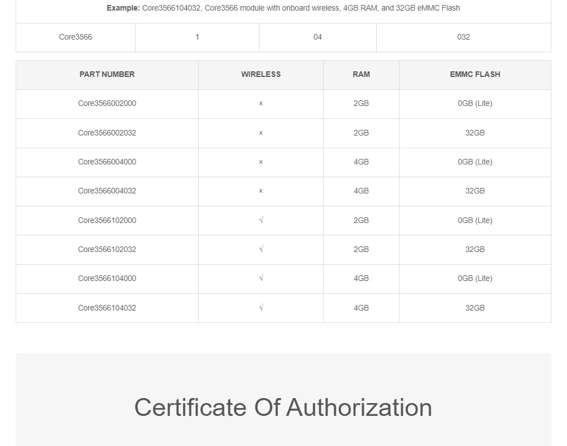Select part number Core3566004032
The width and height of the screenshot is (567, 446).
[x=107, y=191]
